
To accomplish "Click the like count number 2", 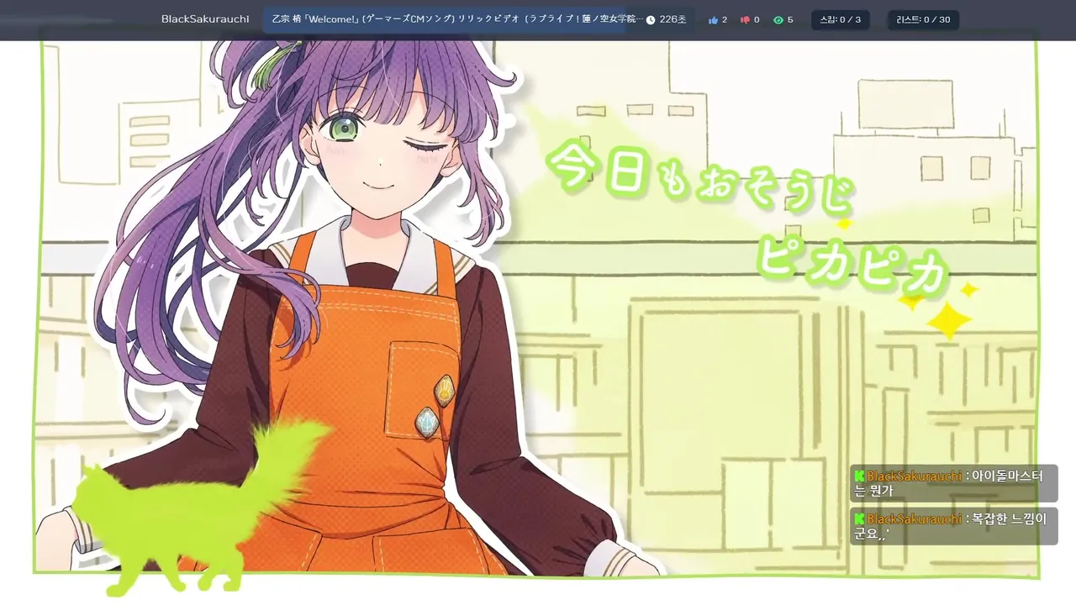I will (725, 19).
